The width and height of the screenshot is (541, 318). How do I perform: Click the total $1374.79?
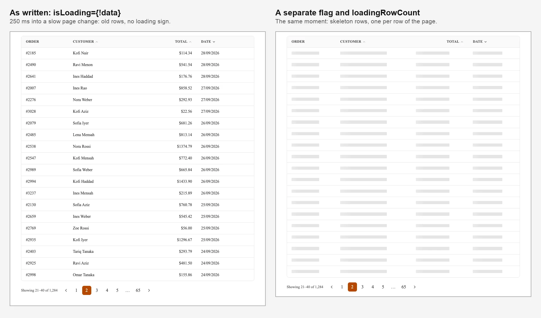click(184, 147)
